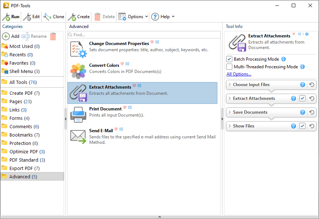Select the Convert Colors tool

pos(104,65)
